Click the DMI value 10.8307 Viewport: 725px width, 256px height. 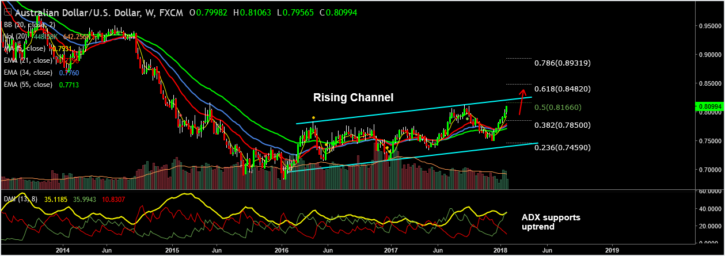click(x=113, y=199)
